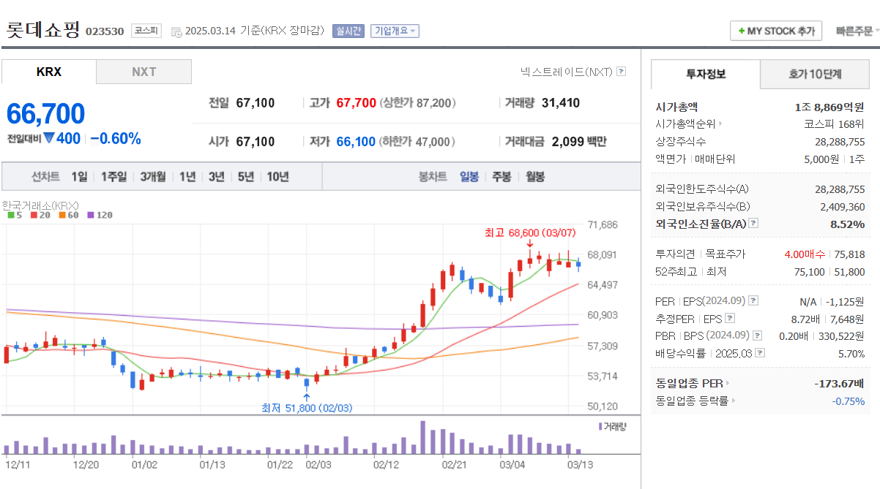This screenshot has height=489, width=880.
Task: Click the 동일업종 PER value -173.67배
Action: click(840, 383)
